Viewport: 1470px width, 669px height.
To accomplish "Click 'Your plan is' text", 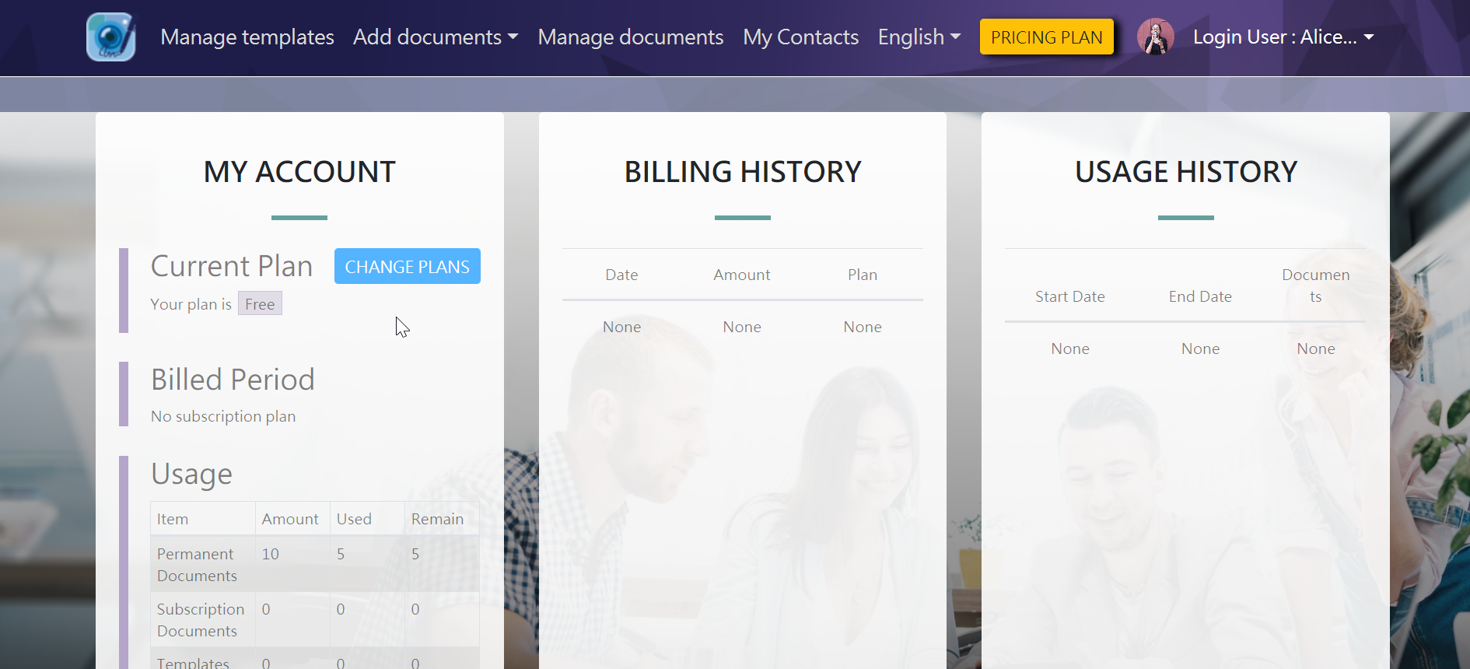I will tap(191, 304).
